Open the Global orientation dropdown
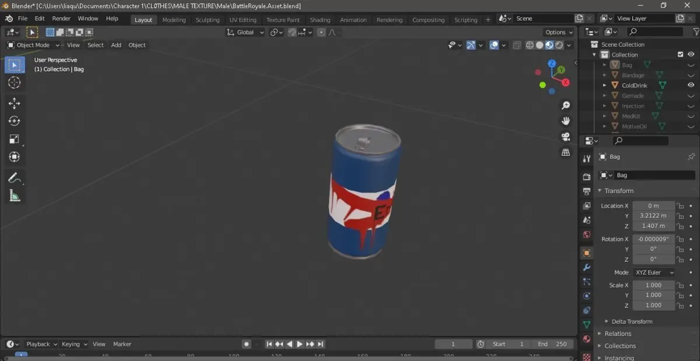This screenshot has width=700, height=361. [x=246, y=33]
